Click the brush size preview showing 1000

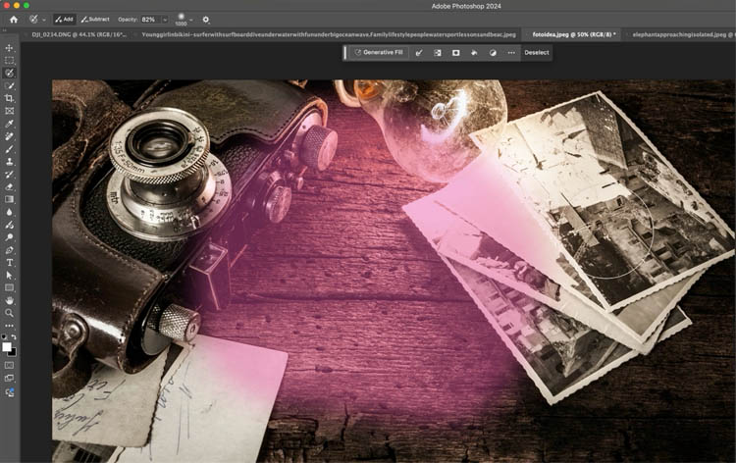click(x=182, y=20)
